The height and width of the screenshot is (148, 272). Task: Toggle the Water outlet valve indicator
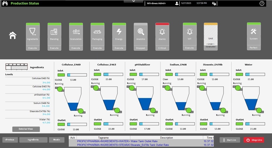[x=239, y=124]
